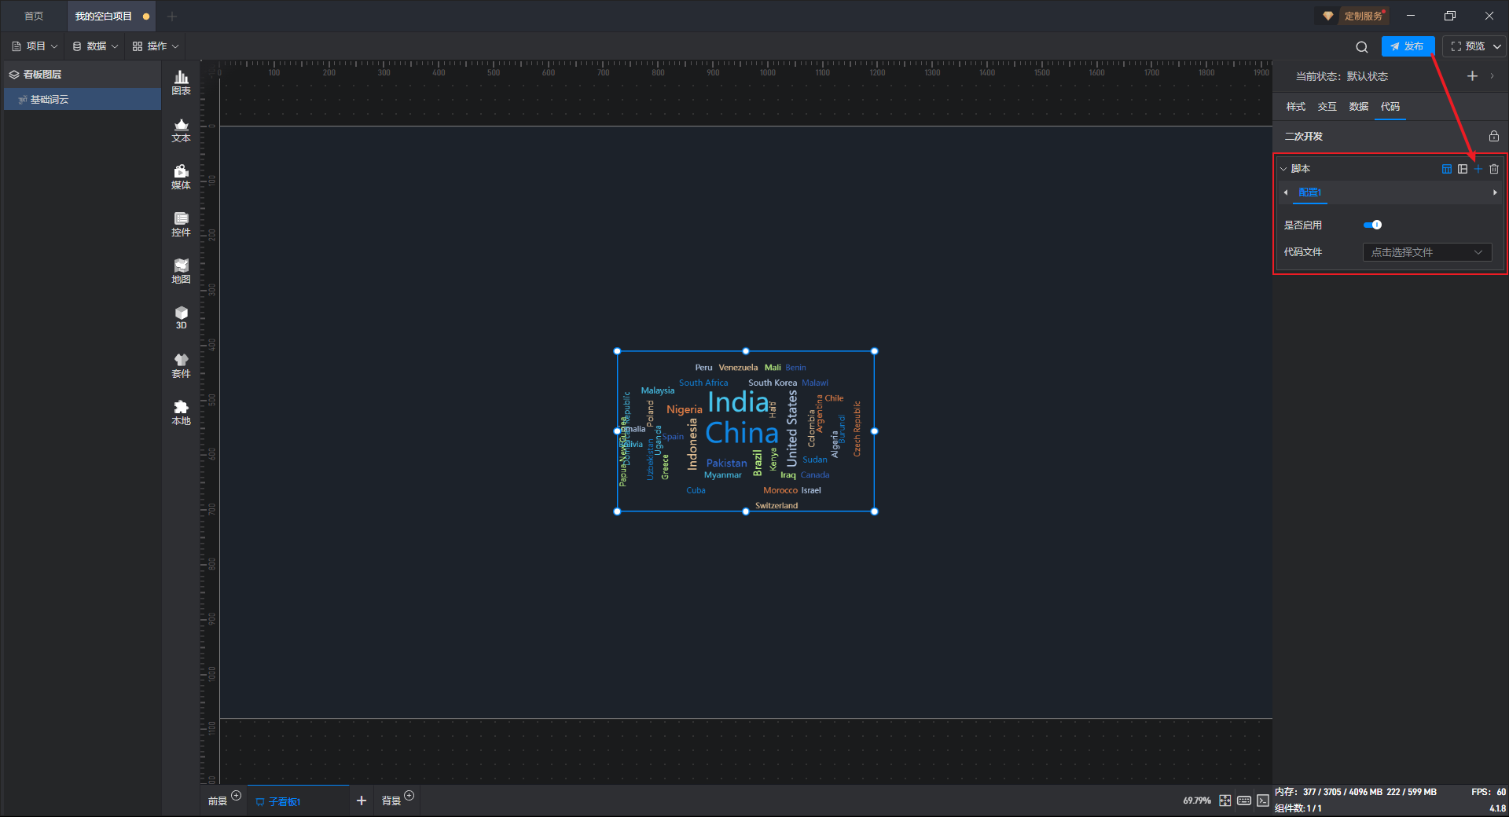Click the fit-to-screen icon beside zoom percentage
The width and height of the screenshot is (1509, 817).
[1225, 801]
